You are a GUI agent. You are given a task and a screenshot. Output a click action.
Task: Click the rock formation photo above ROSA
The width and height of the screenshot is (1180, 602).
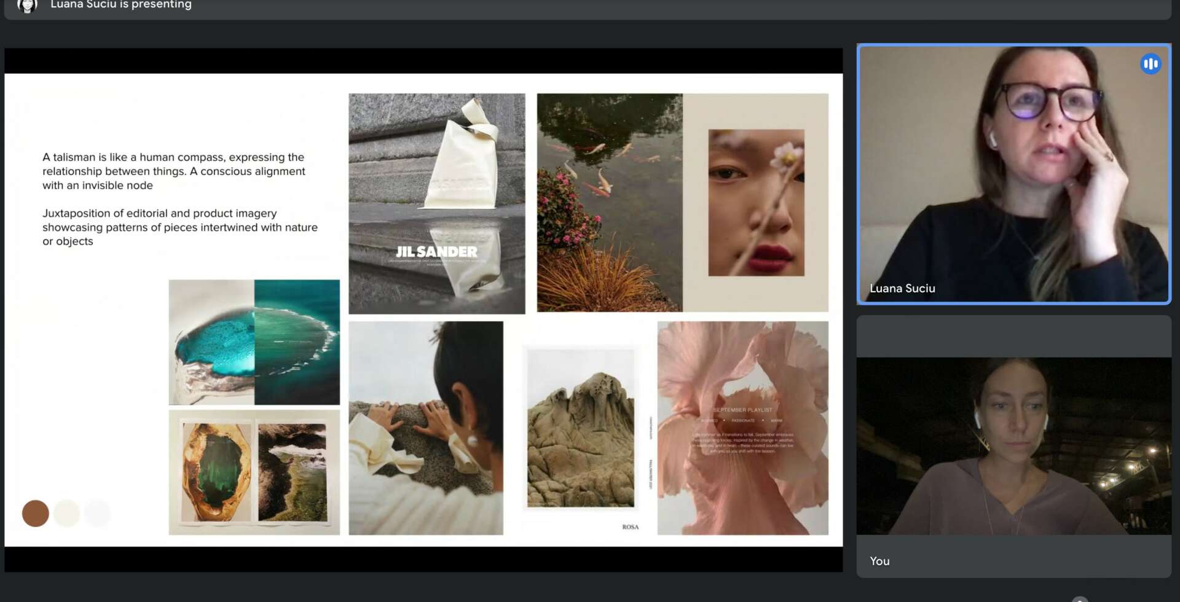(580, 429)
